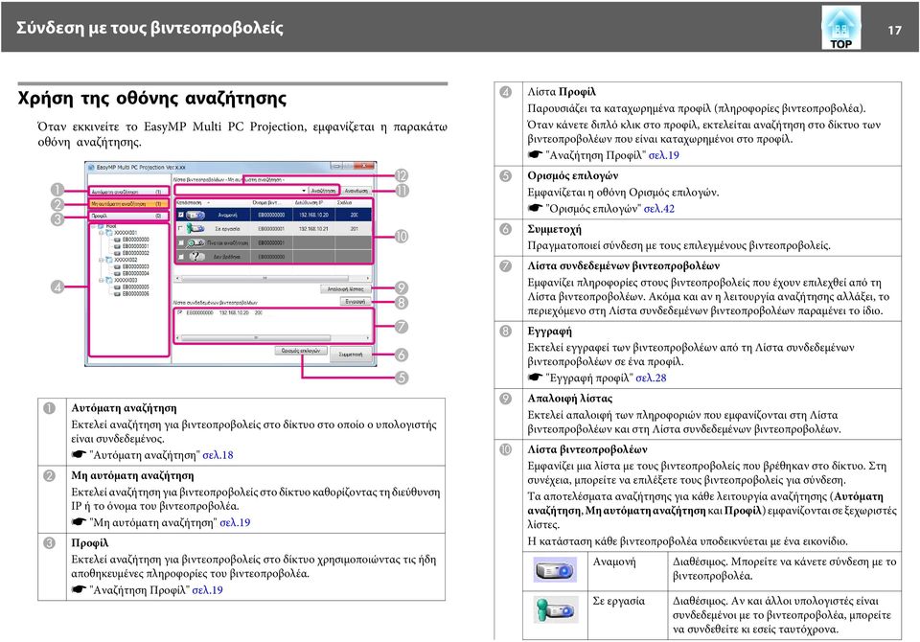920x642 pixels.
Task: Toggle the checkbox in the Αναμονή projector row
Action: coord(181,215)
